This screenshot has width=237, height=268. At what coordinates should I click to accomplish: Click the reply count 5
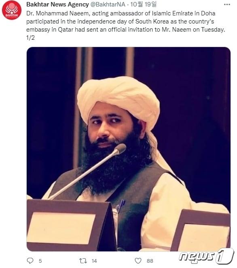(40, 261)
